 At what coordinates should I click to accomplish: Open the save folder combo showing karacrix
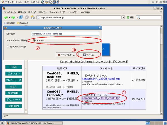65,40
